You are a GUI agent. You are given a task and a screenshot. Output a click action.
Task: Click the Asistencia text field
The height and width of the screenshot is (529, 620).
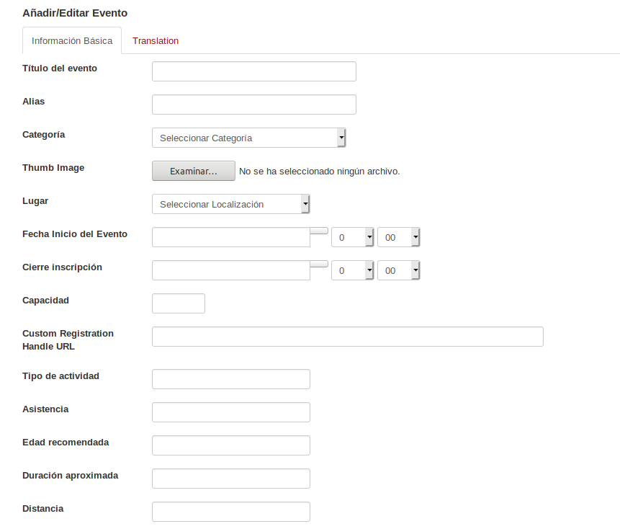click(x=230, y=412)
